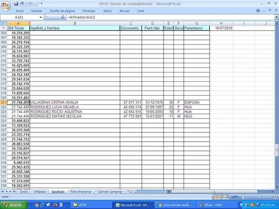Open the Datos ribbon tab
The image size is (279, 209).
click(x=107, y=11)
